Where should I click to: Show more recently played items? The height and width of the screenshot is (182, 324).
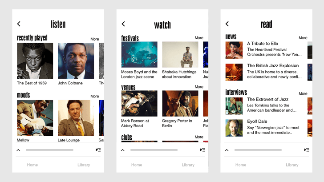pyautogui.click(x=94, y=39)
